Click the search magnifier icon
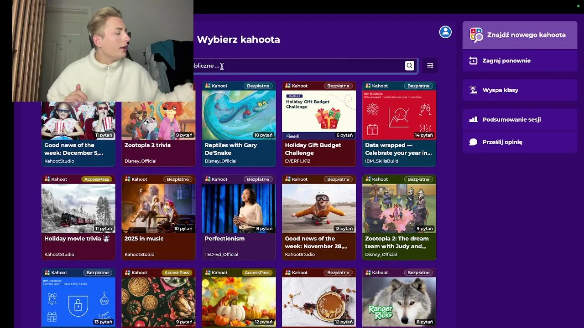584x328 pixels. click(409, 66)
